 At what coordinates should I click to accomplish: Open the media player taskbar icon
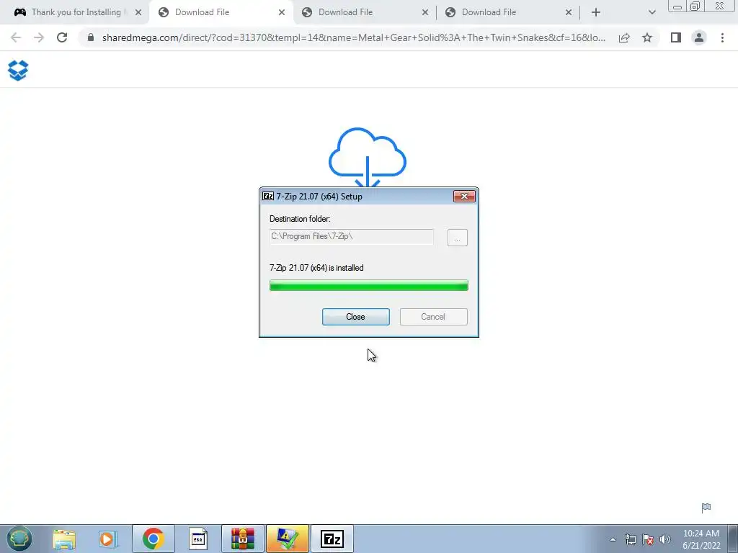(107, 539)
